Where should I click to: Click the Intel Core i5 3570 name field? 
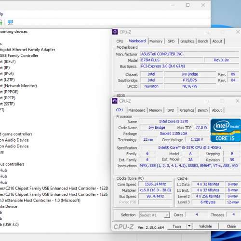coord(174,121)
